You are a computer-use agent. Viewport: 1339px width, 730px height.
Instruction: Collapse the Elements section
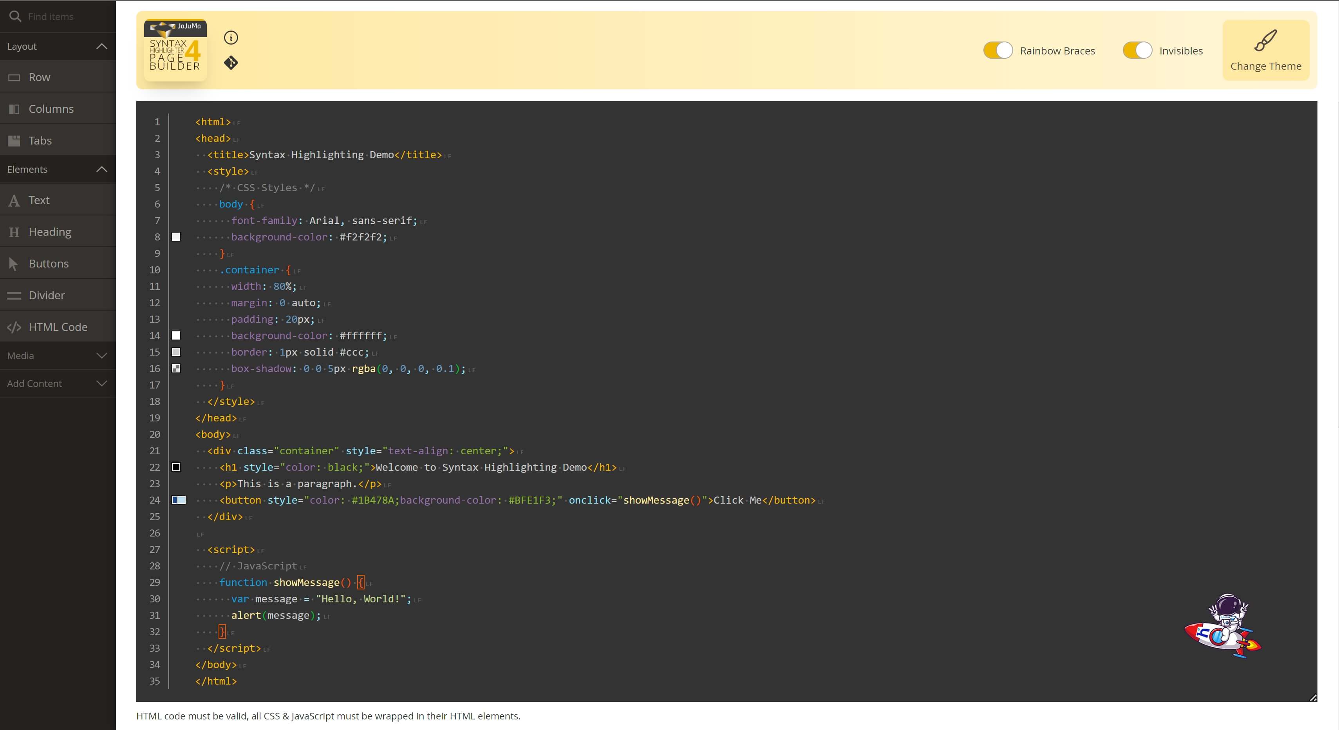click(x=102, y=170)
